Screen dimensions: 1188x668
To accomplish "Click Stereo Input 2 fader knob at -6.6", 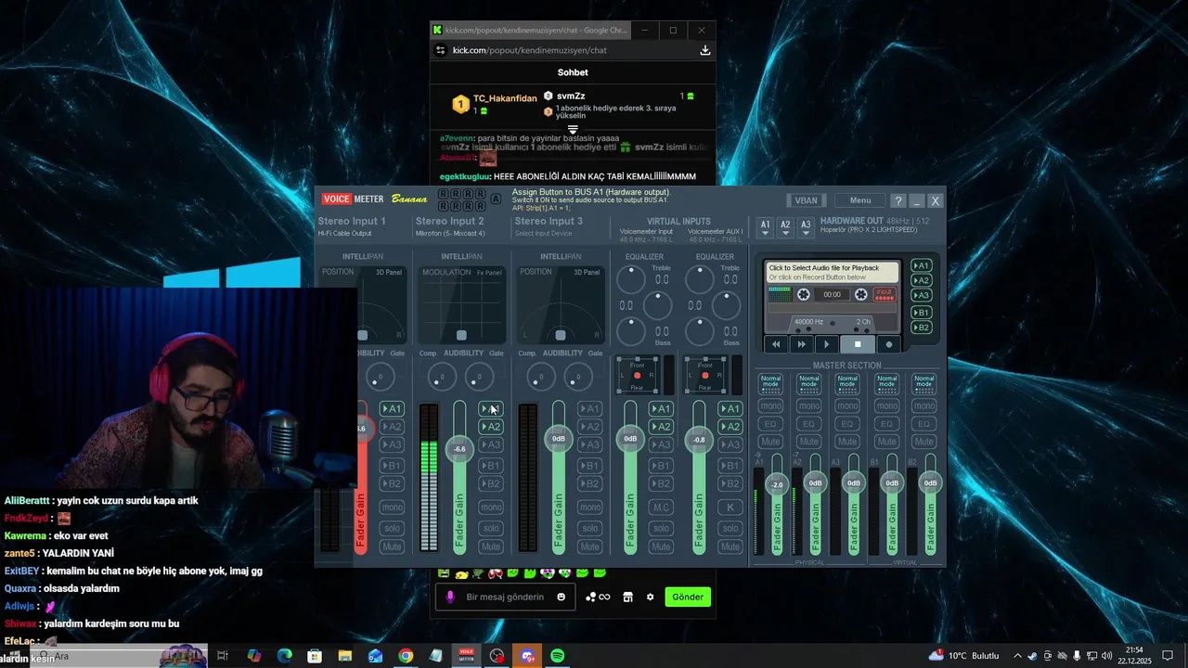I will coord(459,449).
